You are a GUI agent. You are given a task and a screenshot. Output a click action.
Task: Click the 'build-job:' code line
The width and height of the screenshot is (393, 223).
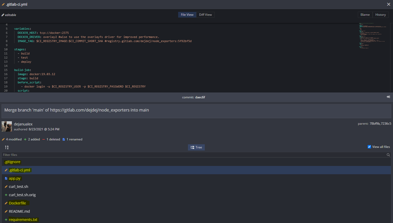click(23, 70)
